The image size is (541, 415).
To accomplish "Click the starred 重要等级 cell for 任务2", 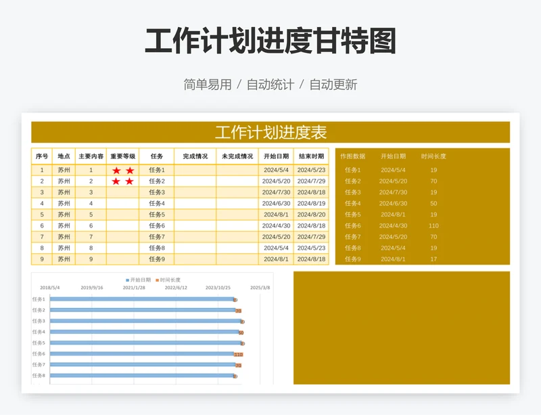I will (123, 181).
